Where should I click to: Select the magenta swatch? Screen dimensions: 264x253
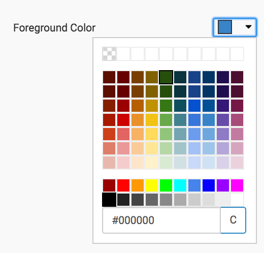point(237,185)
